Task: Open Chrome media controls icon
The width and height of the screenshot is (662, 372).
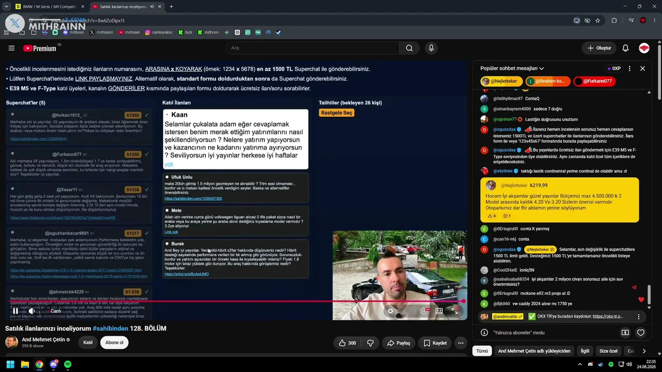Action: point(631,21)
